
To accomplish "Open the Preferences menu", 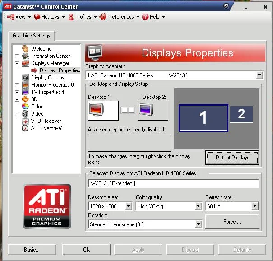I will 119,17.
